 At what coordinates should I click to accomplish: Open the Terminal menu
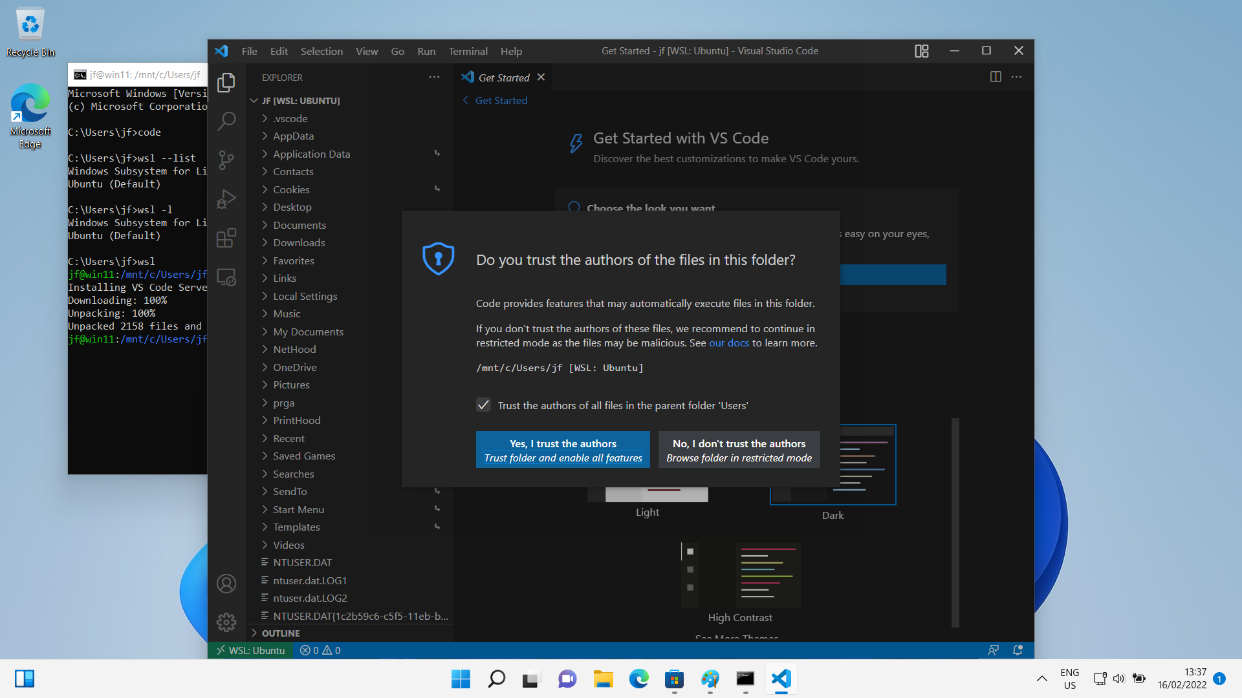tap(468, 51)
